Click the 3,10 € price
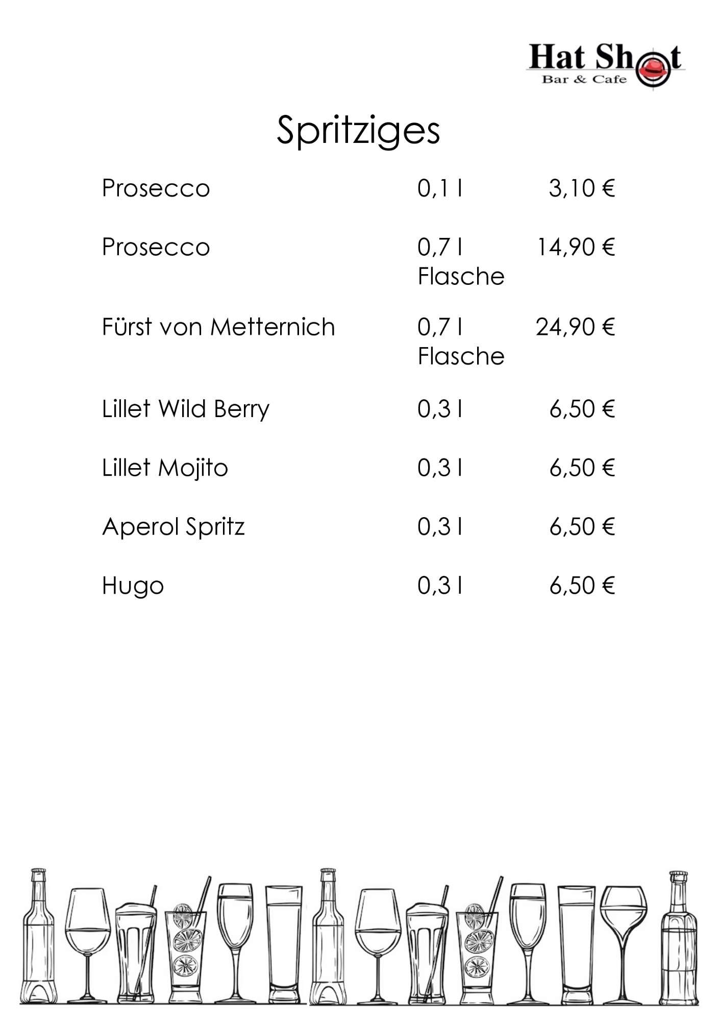 coord(582,188)
